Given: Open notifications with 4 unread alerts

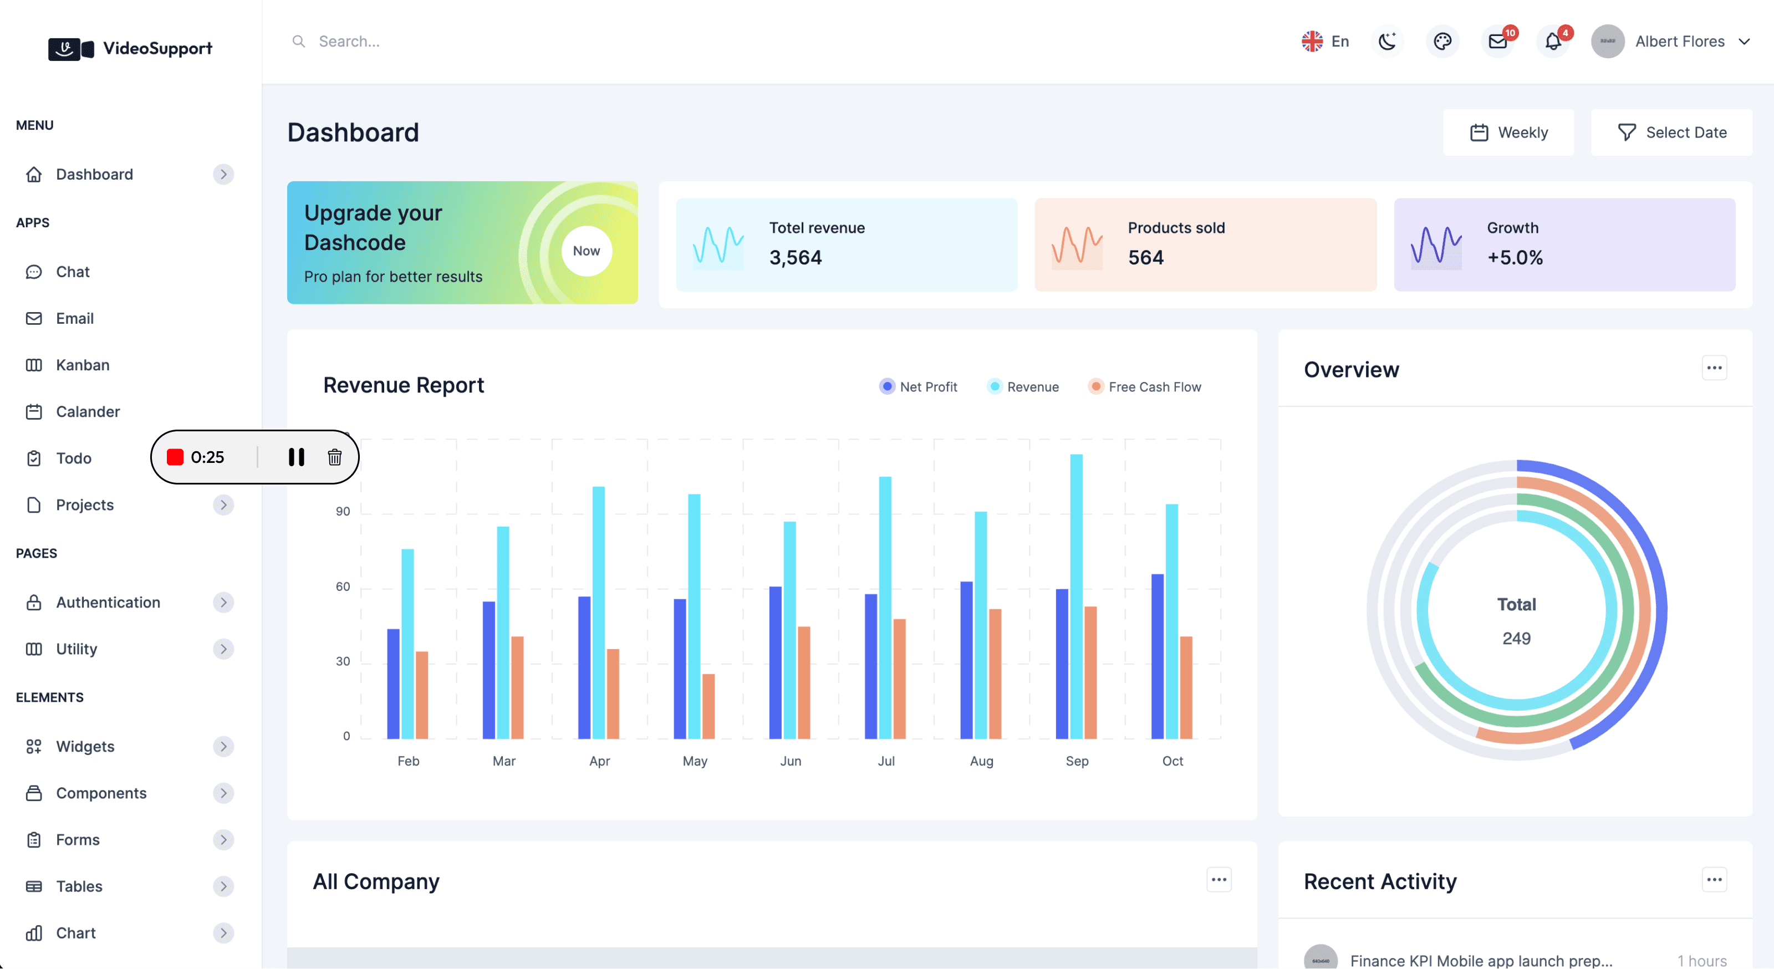Looking at the screenshot, I should pyautogui.click(x=1553, y=42).
